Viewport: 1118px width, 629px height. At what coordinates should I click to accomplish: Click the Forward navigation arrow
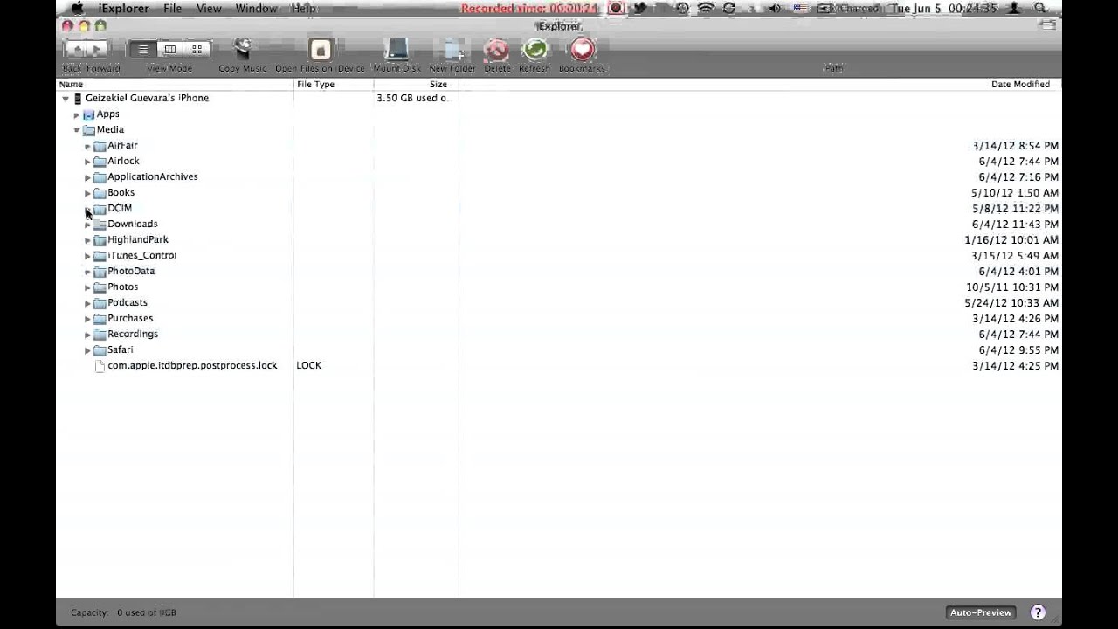pyautogui.click(x=98, y=50)
